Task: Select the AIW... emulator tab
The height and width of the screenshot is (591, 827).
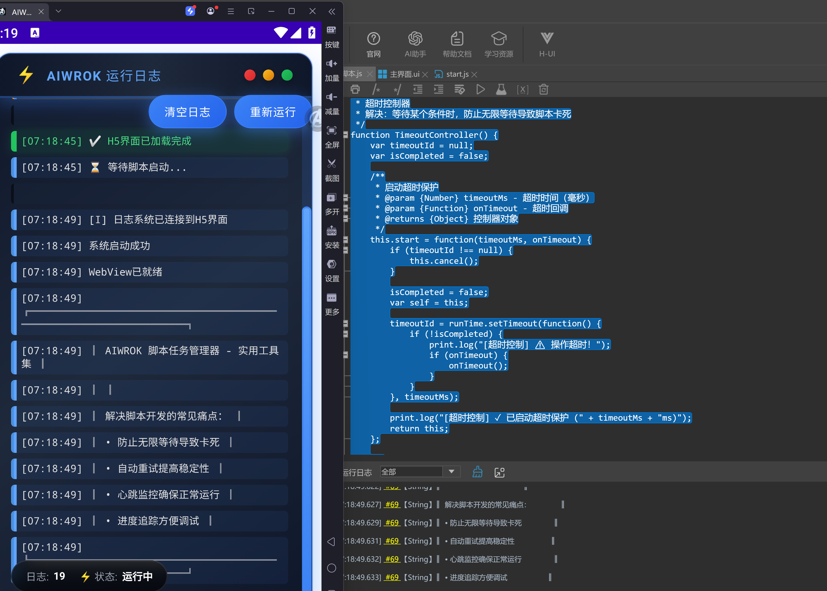Action: click(x=21, y=12)
